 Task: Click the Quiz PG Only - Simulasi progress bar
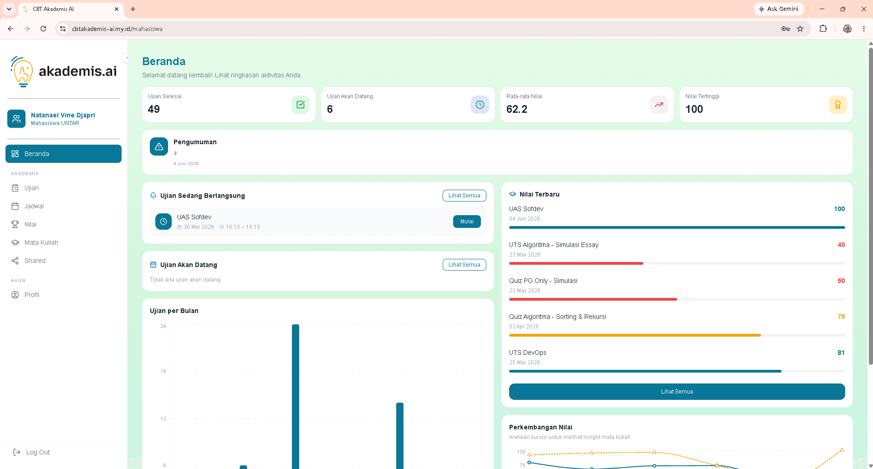point(677,299)
